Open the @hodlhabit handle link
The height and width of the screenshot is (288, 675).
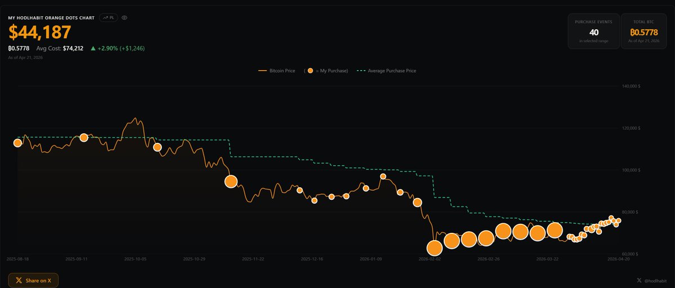655,280
